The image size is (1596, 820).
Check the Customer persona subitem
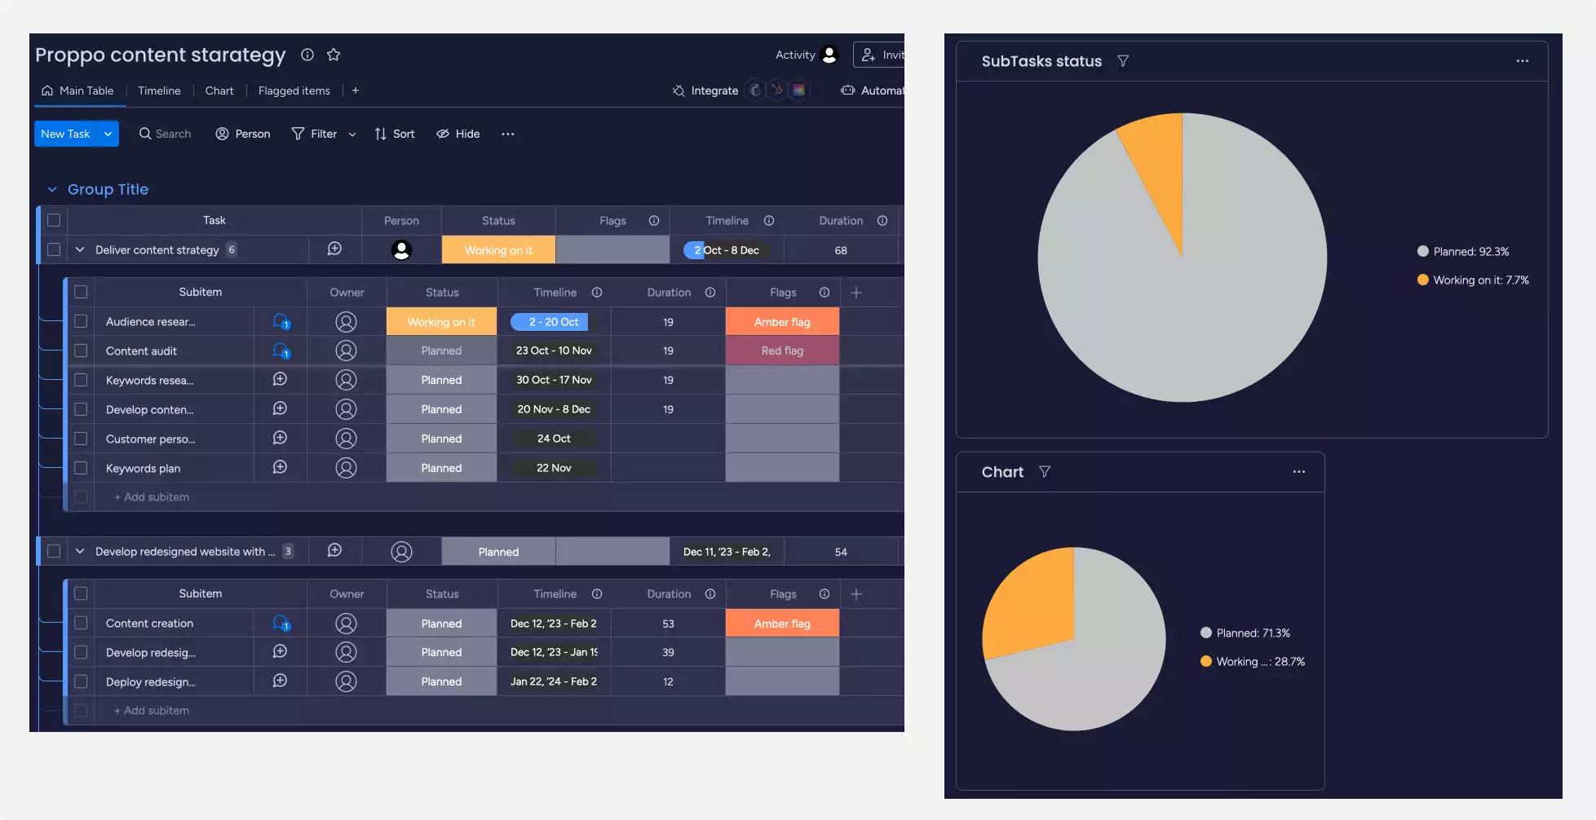coord(81,439)
